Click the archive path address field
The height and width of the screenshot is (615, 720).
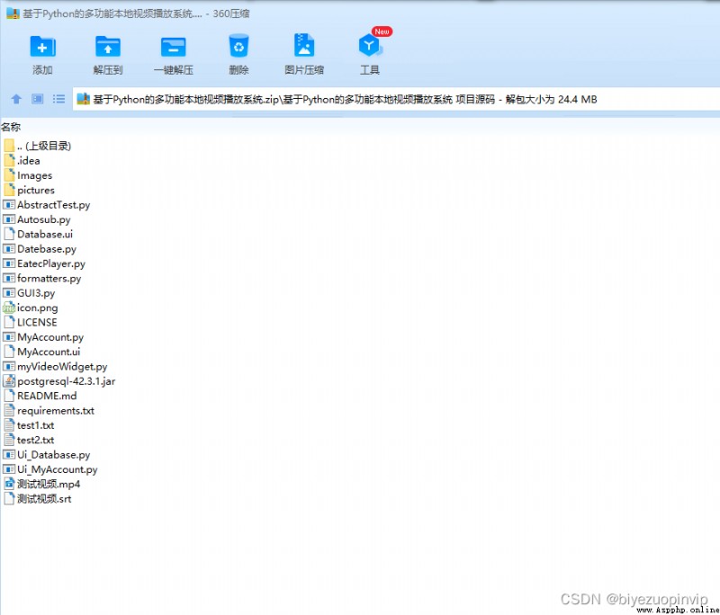(x=396, y=99)
